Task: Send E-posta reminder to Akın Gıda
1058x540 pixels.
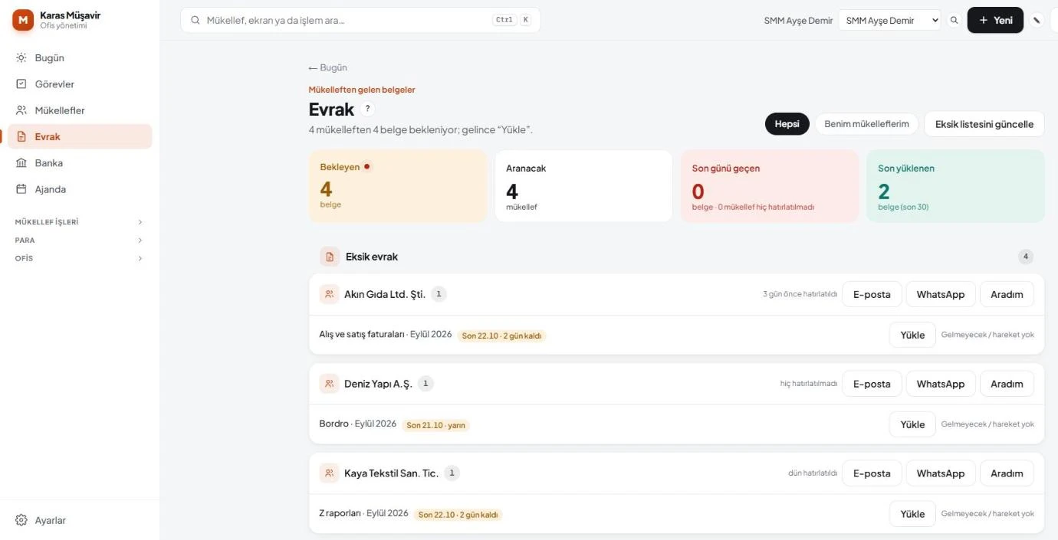Action: point(872,294)
